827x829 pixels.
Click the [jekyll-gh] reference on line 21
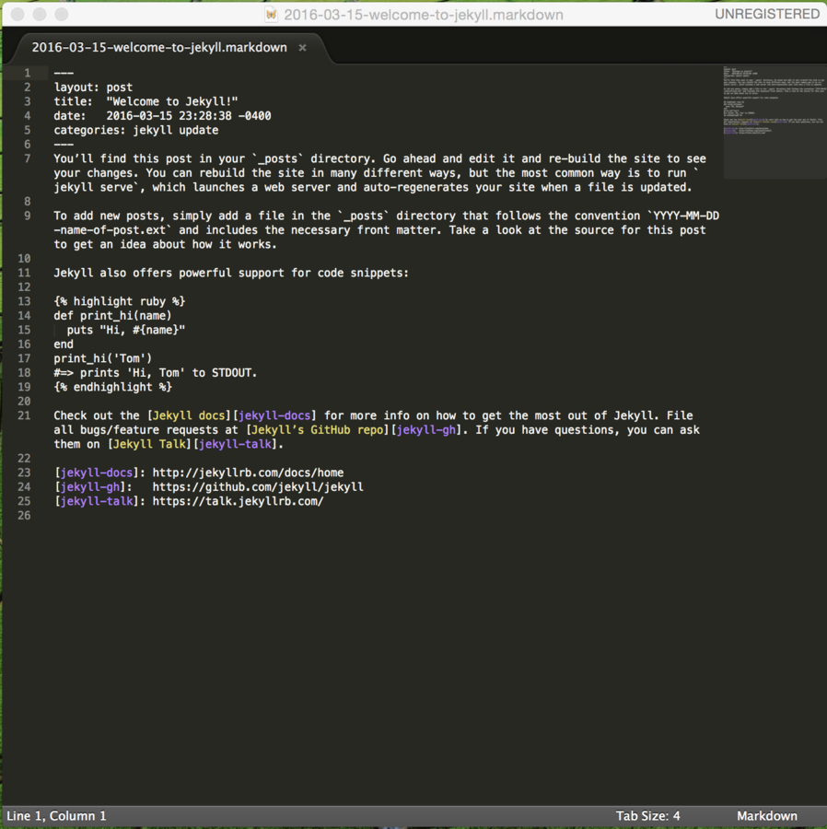click(425, 430)
